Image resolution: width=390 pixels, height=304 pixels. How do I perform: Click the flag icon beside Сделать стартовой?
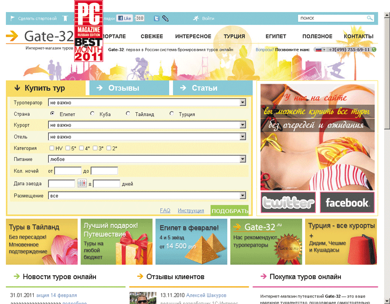click(13, 18)
